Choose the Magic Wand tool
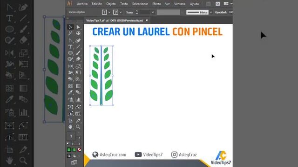The width and height of the screenshot is (298, 167). coord(70,33)
